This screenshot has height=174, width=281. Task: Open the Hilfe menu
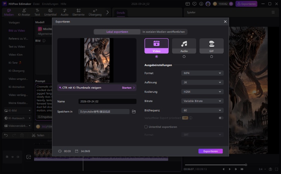[63, 4]
